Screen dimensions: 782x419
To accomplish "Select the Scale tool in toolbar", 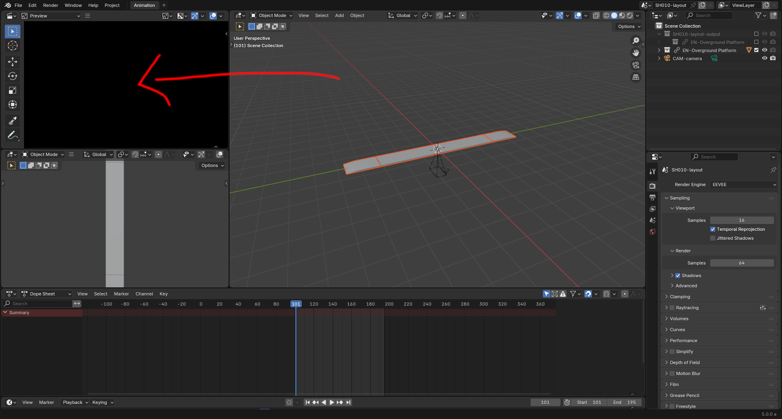I will (13, 90).
